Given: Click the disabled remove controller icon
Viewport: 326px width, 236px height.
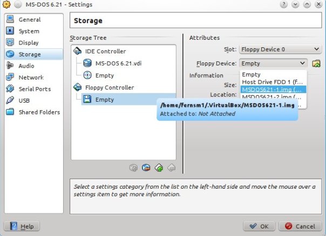Looking at the screenshot, I should (x=172, y=168).
